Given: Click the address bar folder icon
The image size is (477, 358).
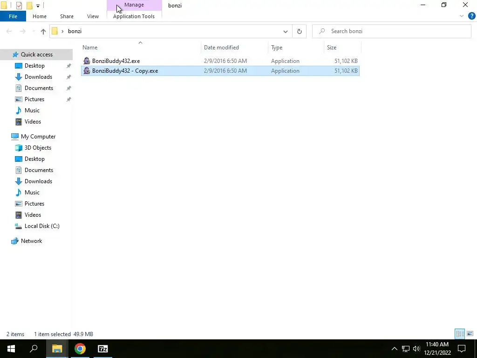Looking at the screenshot, I should [55, 31].
